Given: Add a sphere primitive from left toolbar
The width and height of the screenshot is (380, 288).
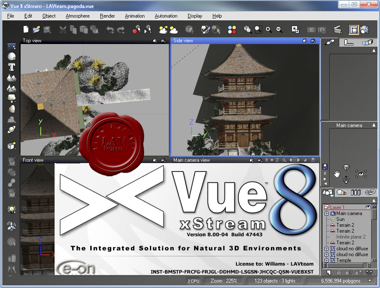Looking at the screenshot, I should 11,57.
